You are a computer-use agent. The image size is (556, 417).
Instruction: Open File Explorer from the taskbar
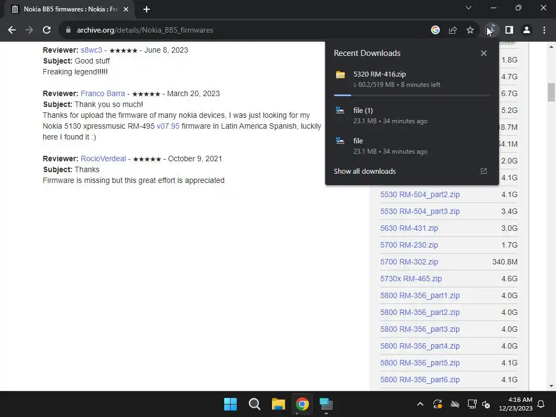coord(279,404)
